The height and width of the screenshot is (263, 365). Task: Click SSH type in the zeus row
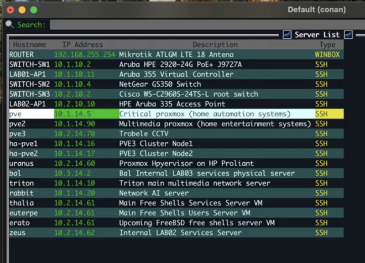coord(321,233)
